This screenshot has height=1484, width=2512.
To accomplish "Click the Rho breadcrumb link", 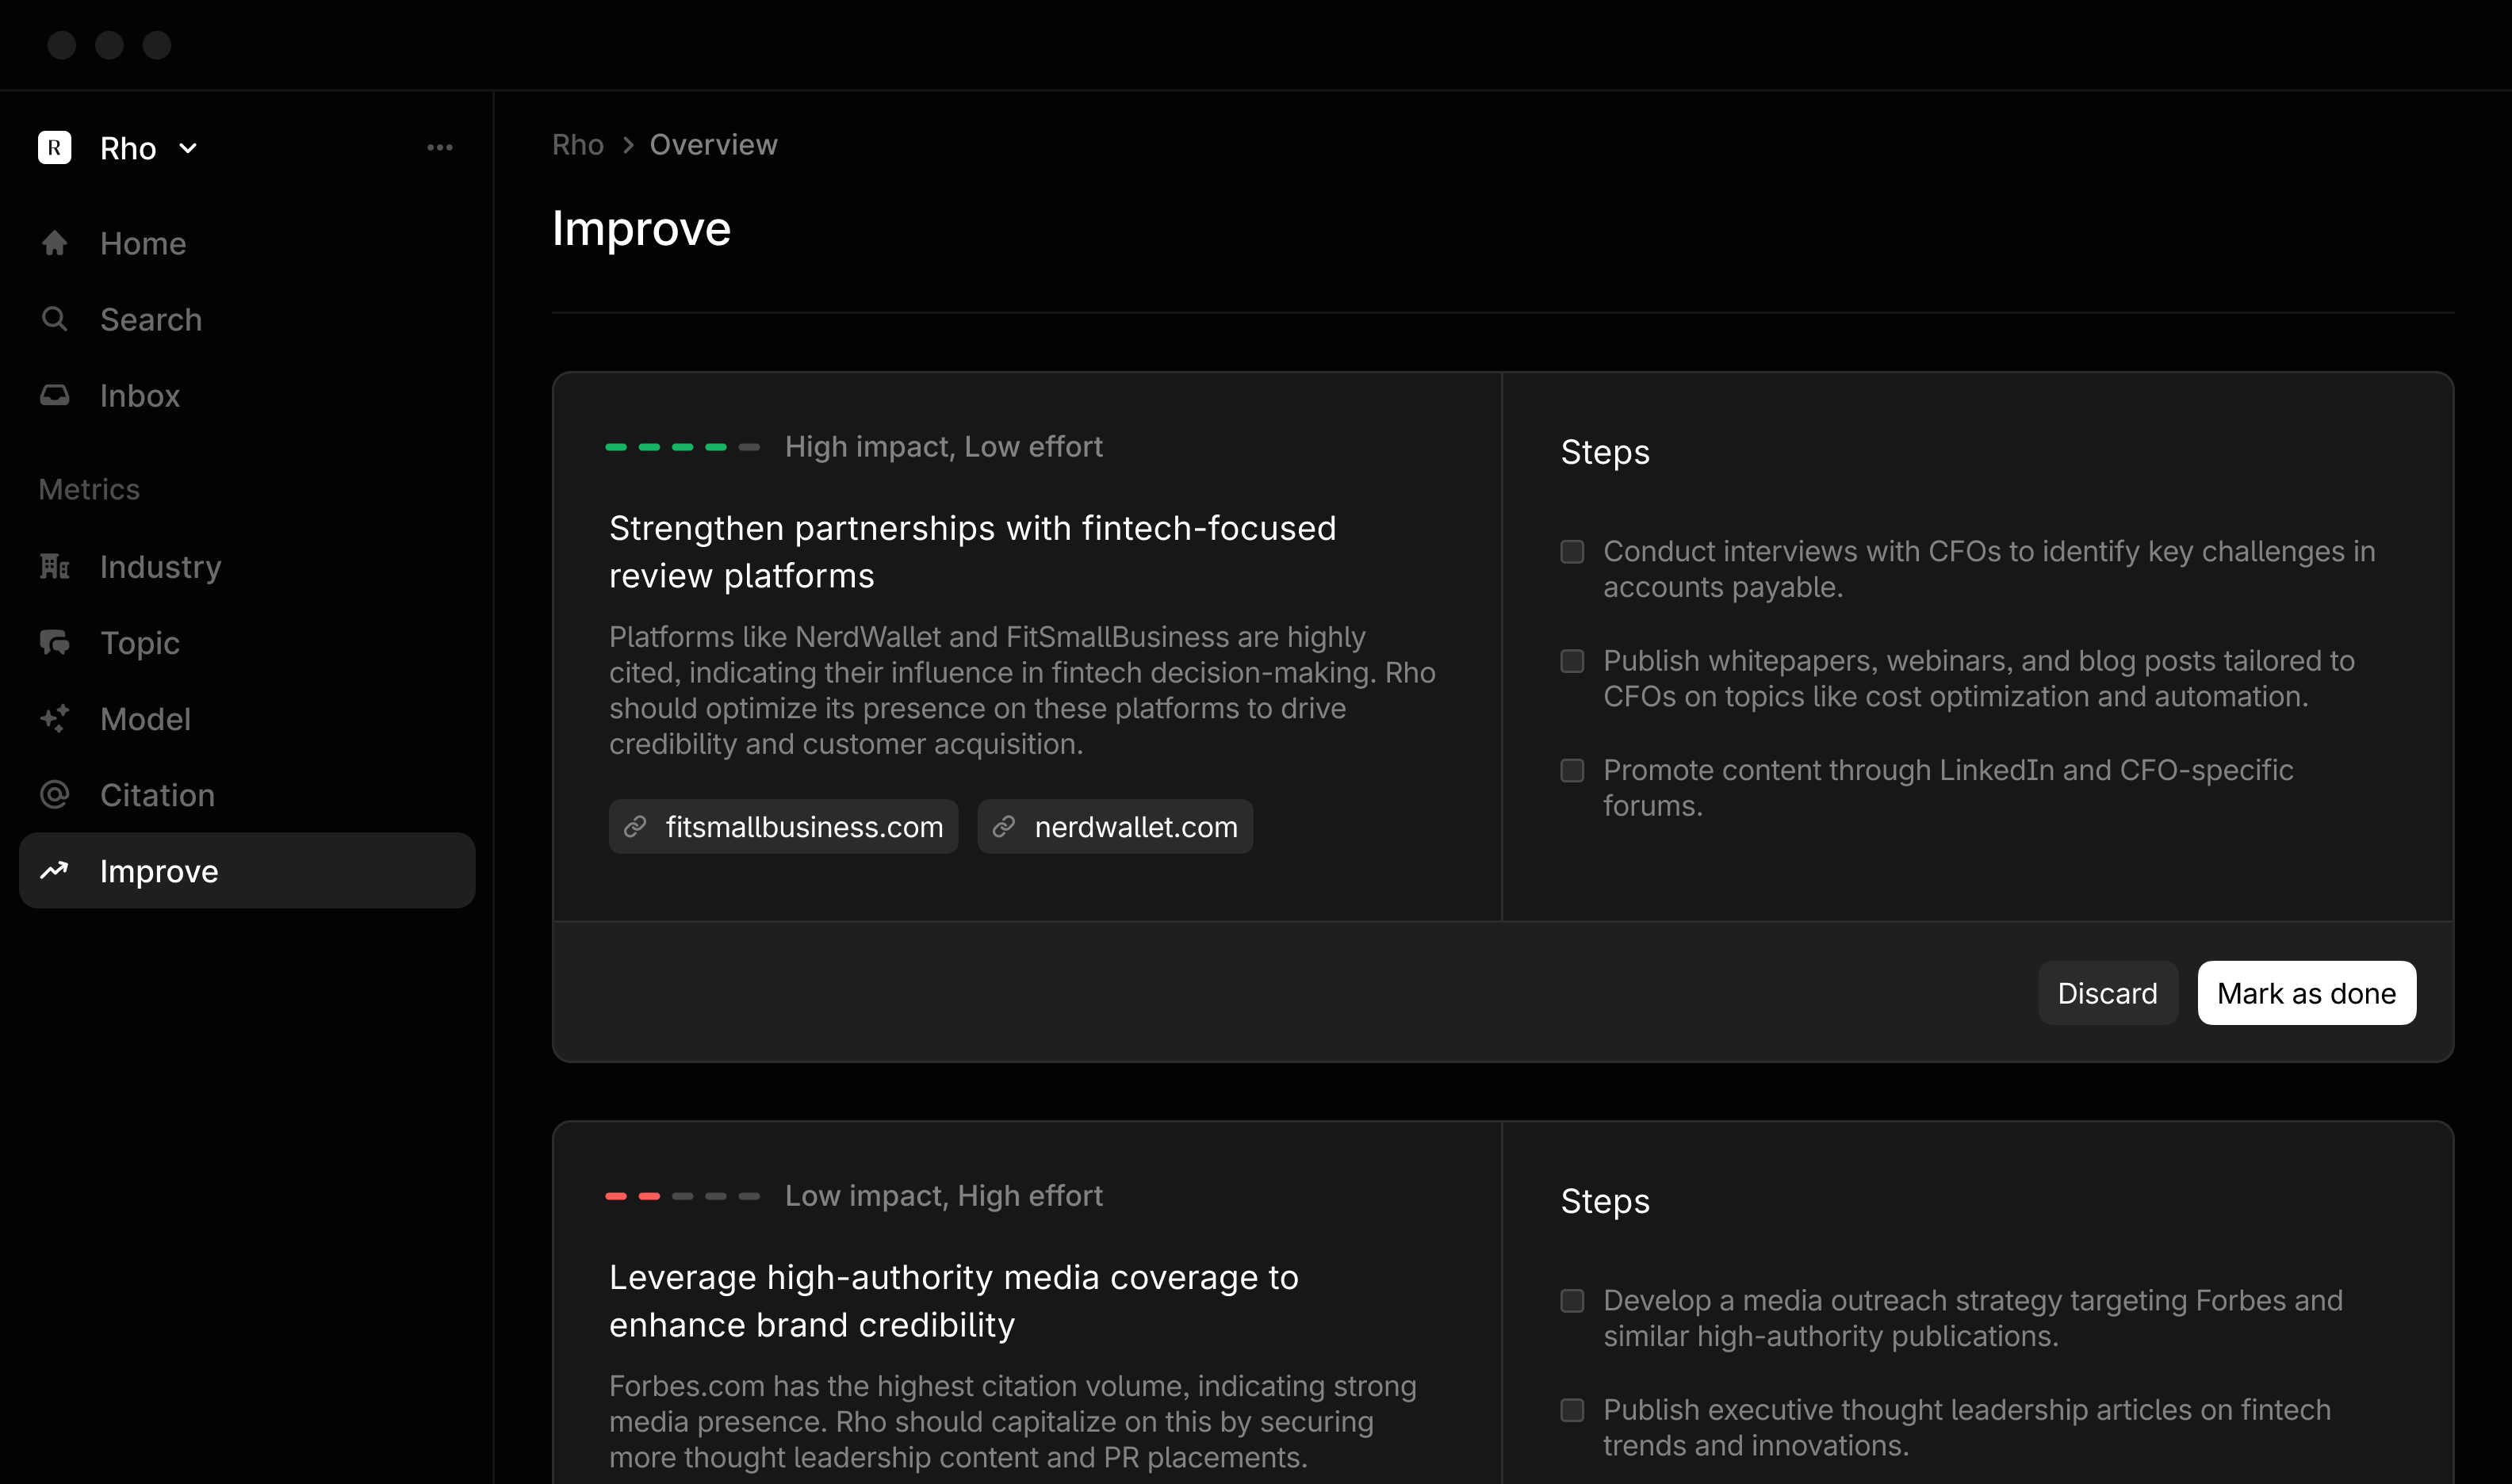I will coord(578,145).
